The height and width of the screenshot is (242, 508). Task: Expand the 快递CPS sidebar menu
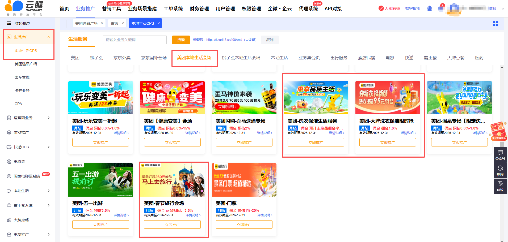(49, 147)
